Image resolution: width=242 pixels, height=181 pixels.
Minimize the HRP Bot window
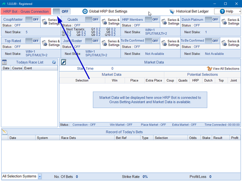[x=214, y=4]
